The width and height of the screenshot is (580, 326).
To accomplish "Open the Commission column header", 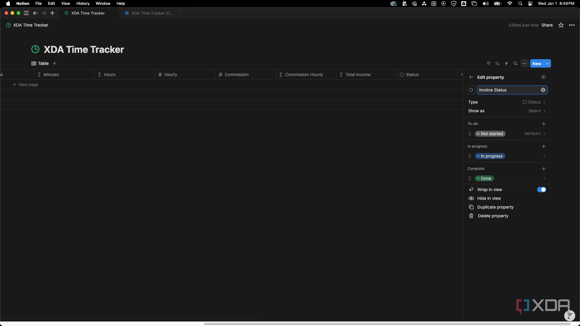I will (246, 75).
